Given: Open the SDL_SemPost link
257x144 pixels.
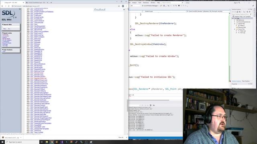Looking at the screenshot, I should coord(36,130).
